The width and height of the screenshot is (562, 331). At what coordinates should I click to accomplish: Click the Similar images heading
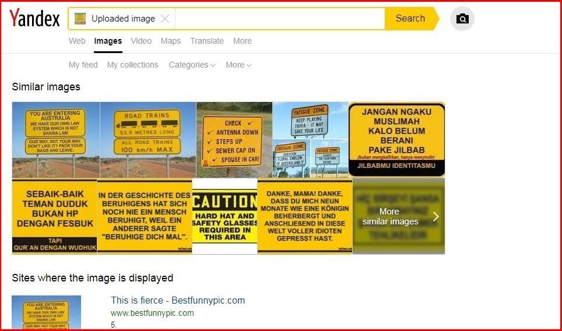(46, 87)
